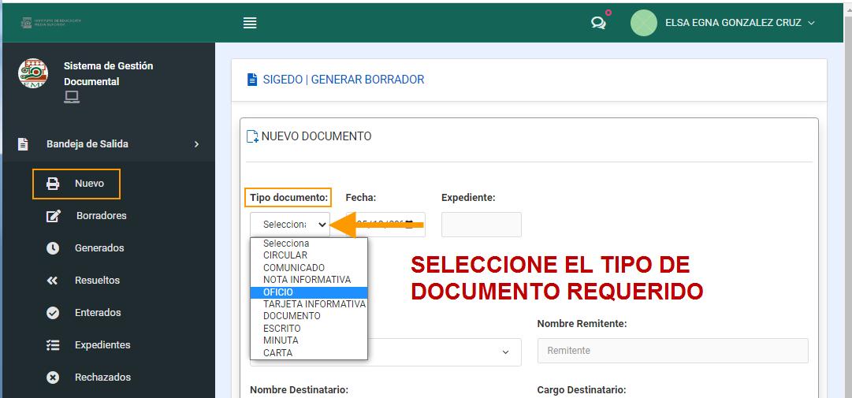Select DOCUMENTO document type
The width and height of the screenshot is (852, 398).
tap(309, 316)
